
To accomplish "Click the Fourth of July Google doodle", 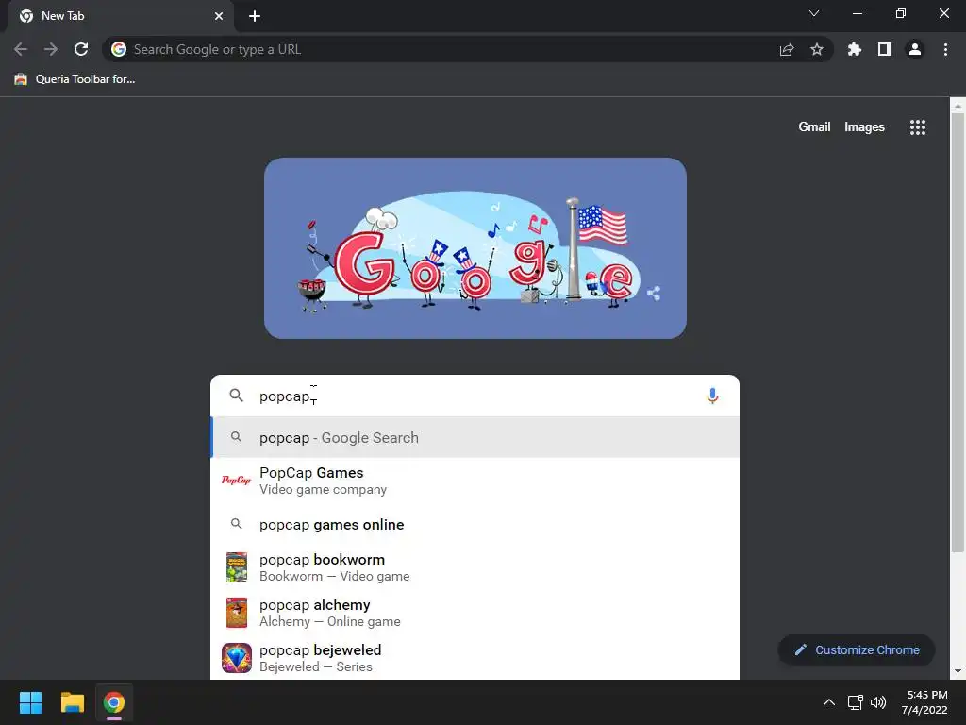I will [x=475, y=248].
